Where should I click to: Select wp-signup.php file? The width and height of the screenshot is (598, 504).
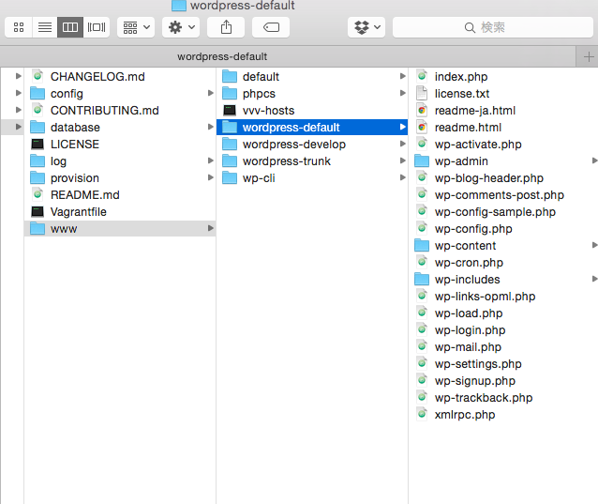[503, 381]
